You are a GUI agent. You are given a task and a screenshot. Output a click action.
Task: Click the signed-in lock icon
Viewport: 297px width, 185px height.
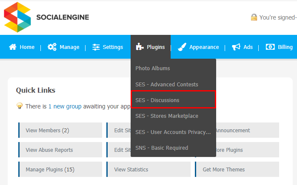click(254, 17)
